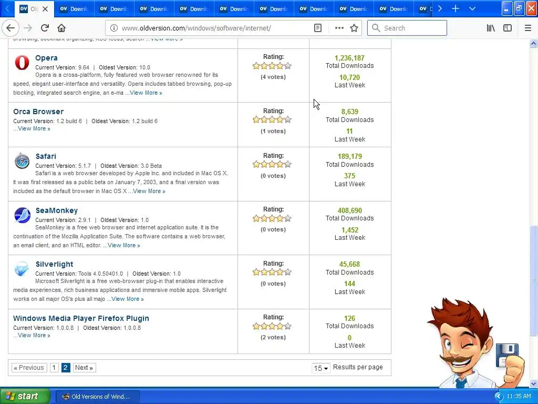
Task: Click View More under Orca Browser
Action: tap(34, 128)
